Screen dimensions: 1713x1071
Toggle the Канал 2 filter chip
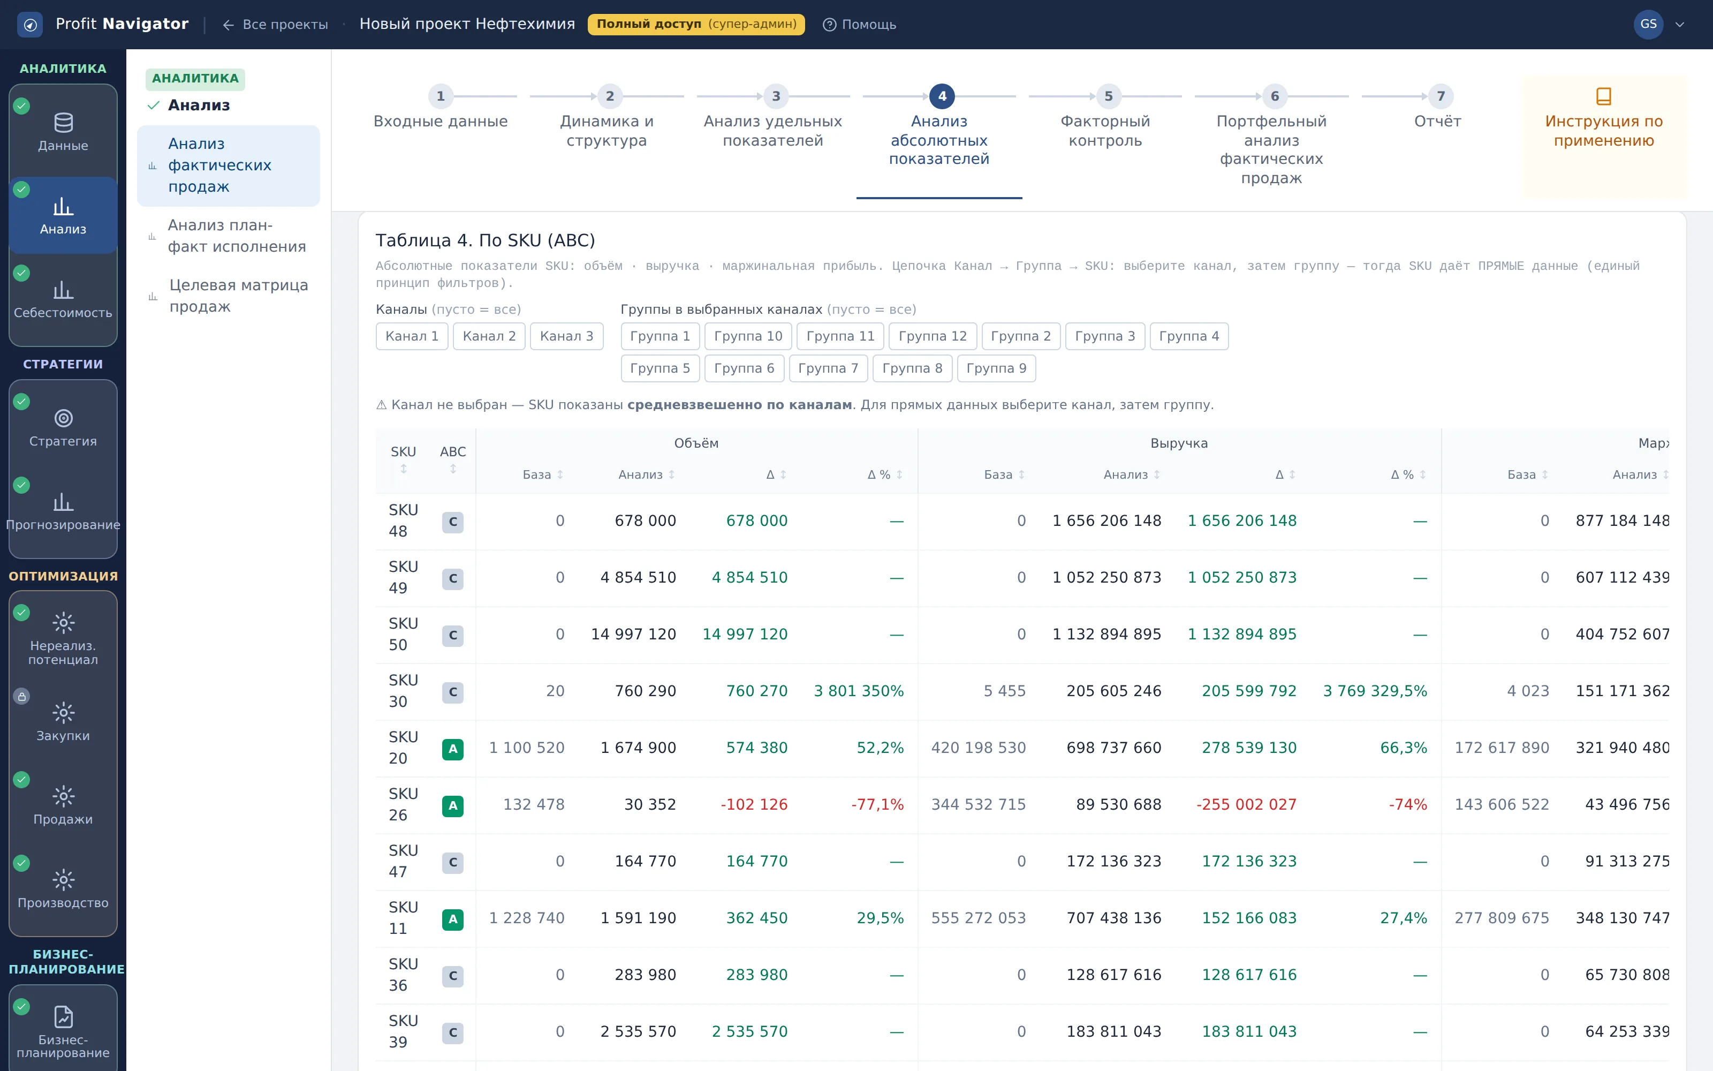[x=489, y=336]
